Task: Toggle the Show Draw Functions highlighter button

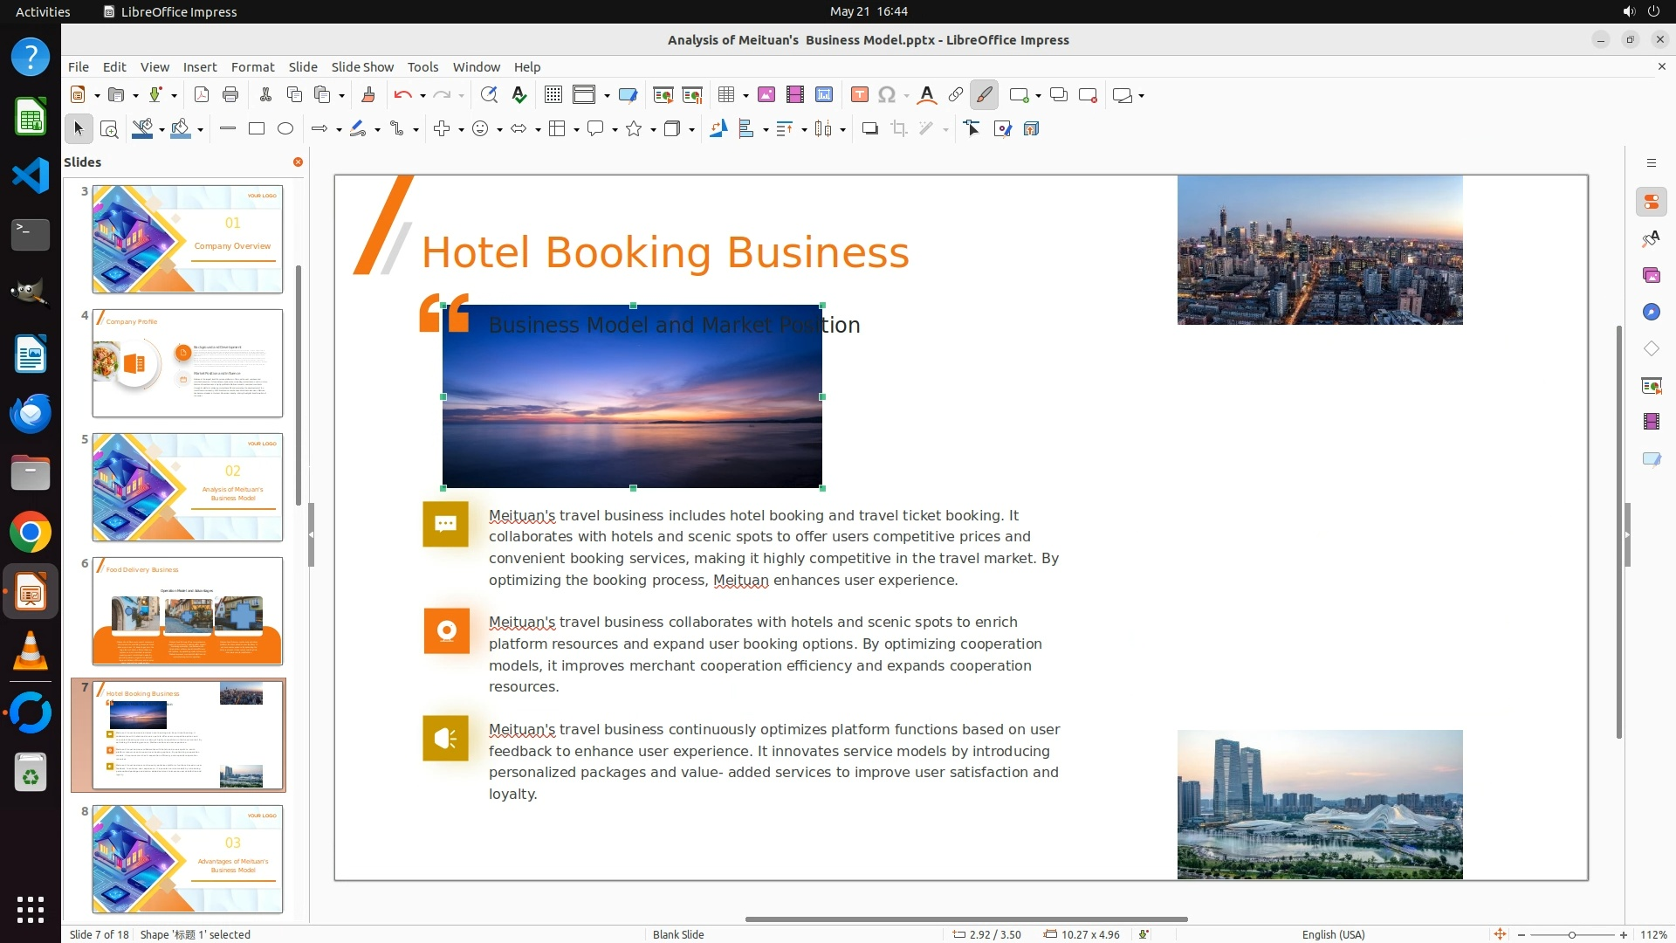Action: click(x=984, y=95)
